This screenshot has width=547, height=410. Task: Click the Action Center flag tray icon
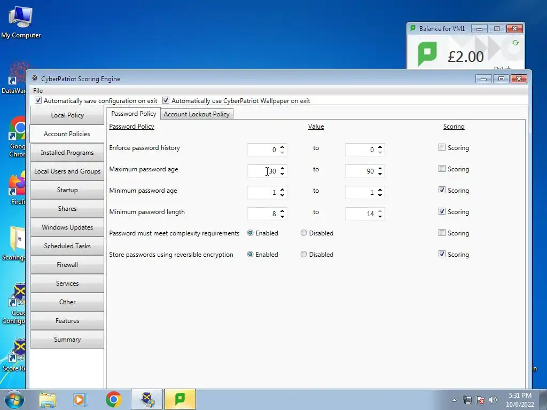point(480,400)
